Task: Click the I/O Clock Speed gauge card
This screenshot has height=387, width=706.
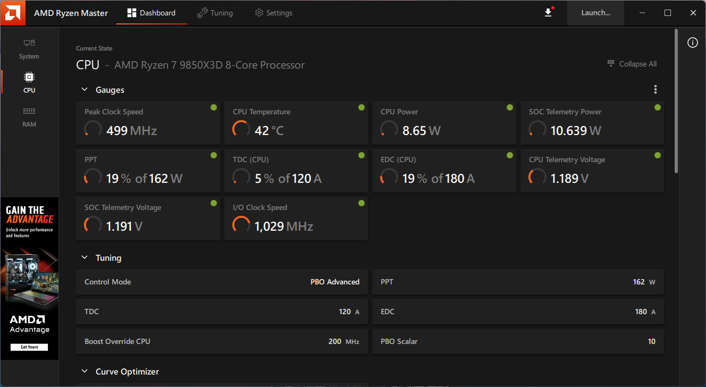Action: pos(296,218)
